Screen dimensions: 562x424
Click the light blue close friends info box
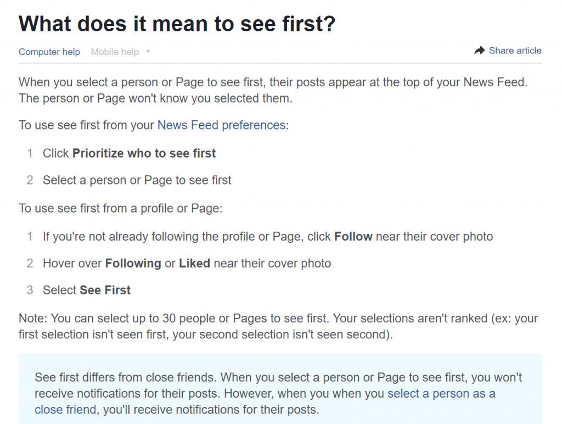click(x=280, y=389)
